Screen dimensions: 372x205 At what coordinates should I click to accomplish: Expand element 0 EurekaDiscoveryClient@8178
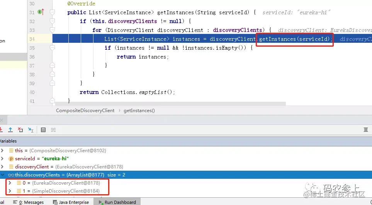10,183
